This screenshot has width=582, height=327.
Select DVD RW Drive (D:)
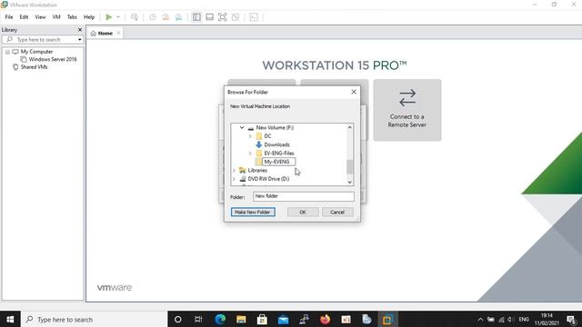pos(269,179)
